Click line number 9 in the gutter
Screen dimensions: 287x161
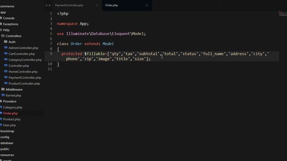pyautogui.click(x=51, y=54)
